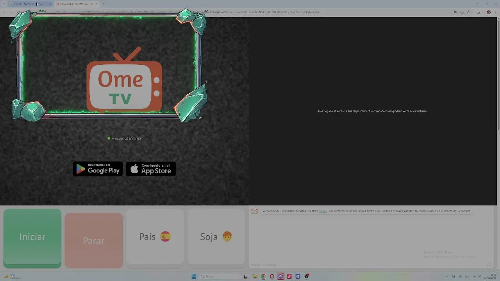
Task: Close the Google search tab
Action: [x=50, y=4]
